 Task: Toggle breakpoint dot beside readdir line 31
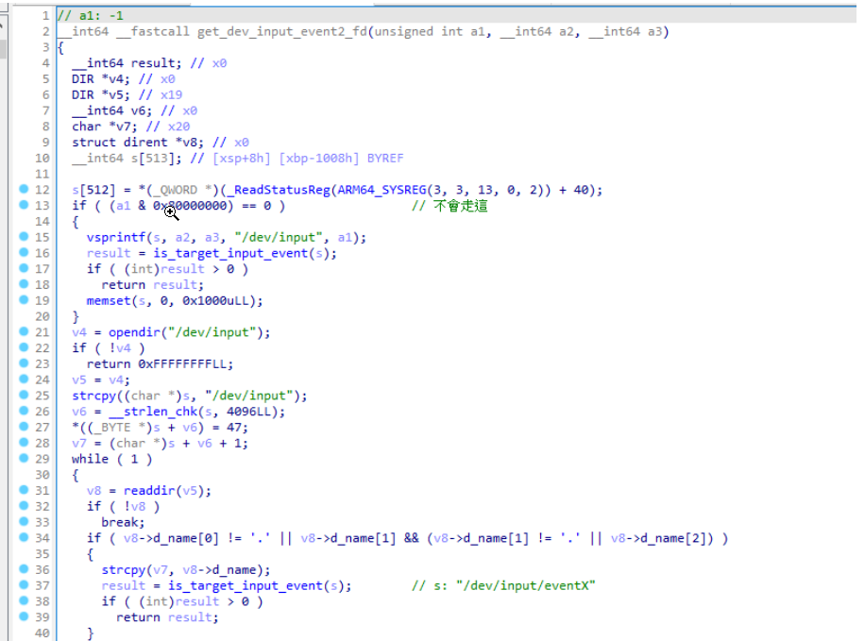click(x=24, y=490)
